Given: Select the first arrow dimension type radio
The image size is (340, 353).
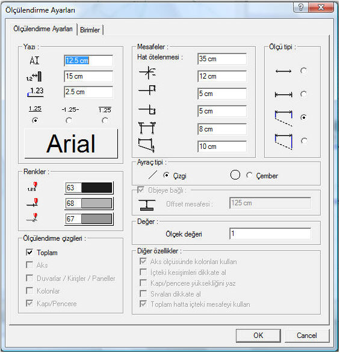Looking at the screenshot, I should 303,71.
